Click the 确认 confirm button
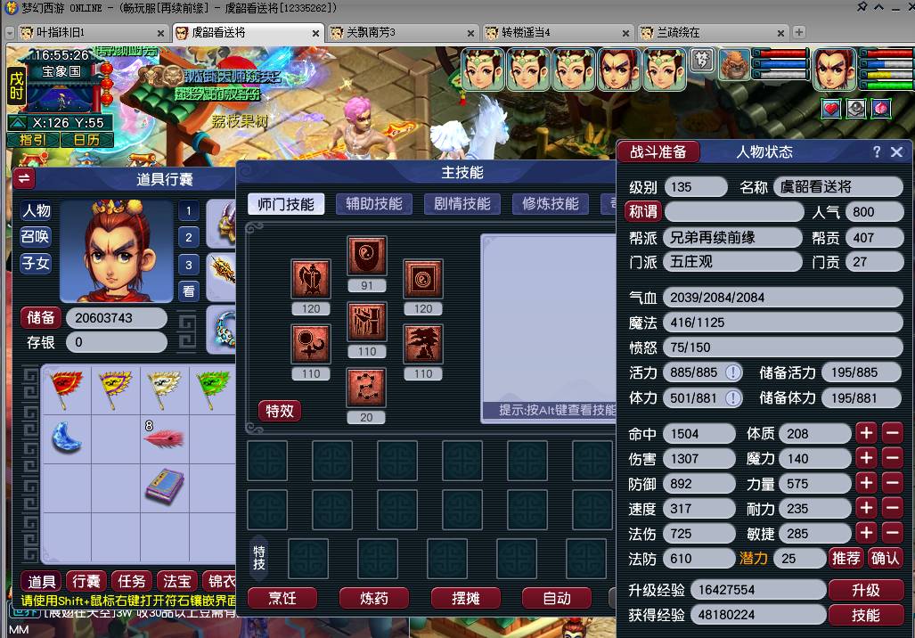The height and width of the screenshot is (638, 915). [886, 559]
